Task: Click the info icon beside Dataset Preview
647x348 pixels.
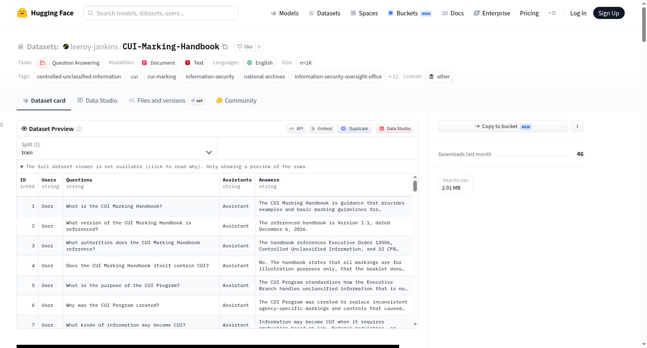Action: pos(79,129)
